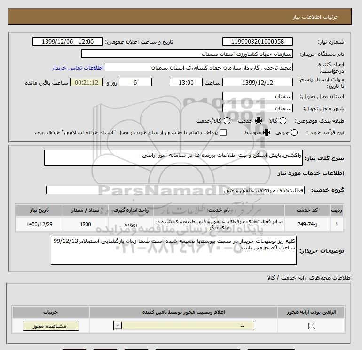Image resolution: width=362 pixels, height=350 pixels.
Task: Click the delivery city field سمنان
Action: click(258, 108)
